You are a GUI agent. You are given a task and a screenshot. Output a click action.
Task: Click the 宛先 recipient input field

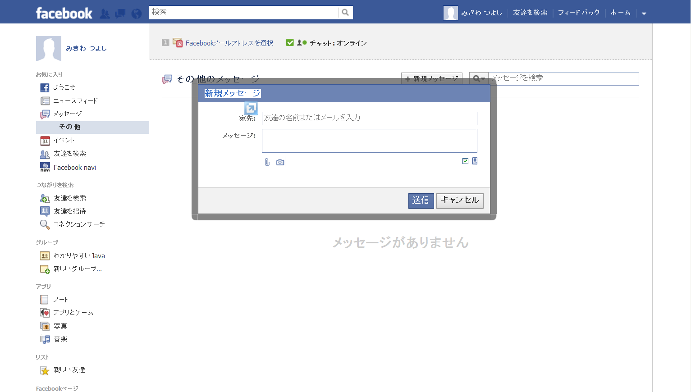coord(369,118)
